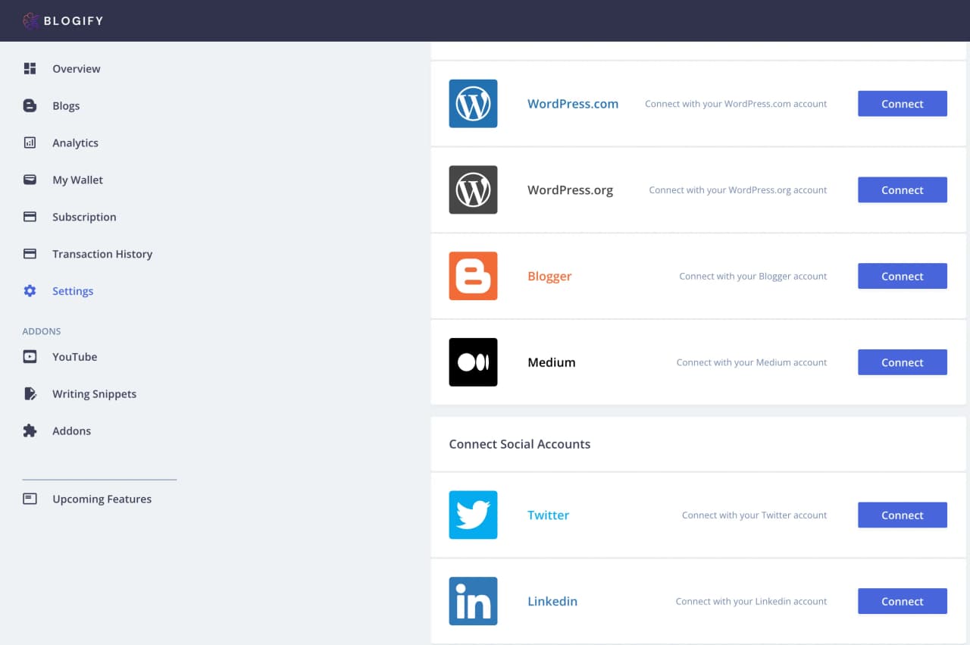The height and width of the screenshot is (645, 970).
Task: Click the Settings gear icon
Action: click(x=29, y=290)
